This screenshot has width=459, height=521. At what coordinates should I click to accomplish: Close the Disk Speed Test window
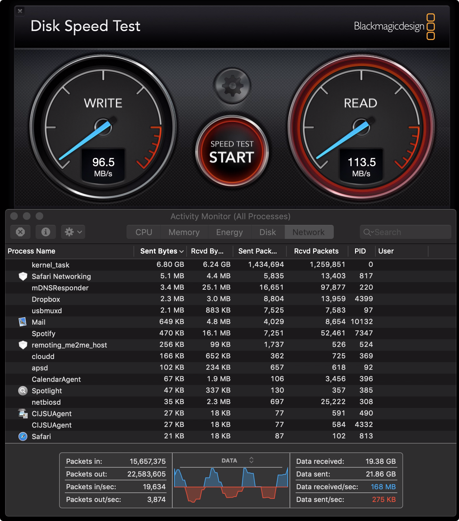(20, 11)
